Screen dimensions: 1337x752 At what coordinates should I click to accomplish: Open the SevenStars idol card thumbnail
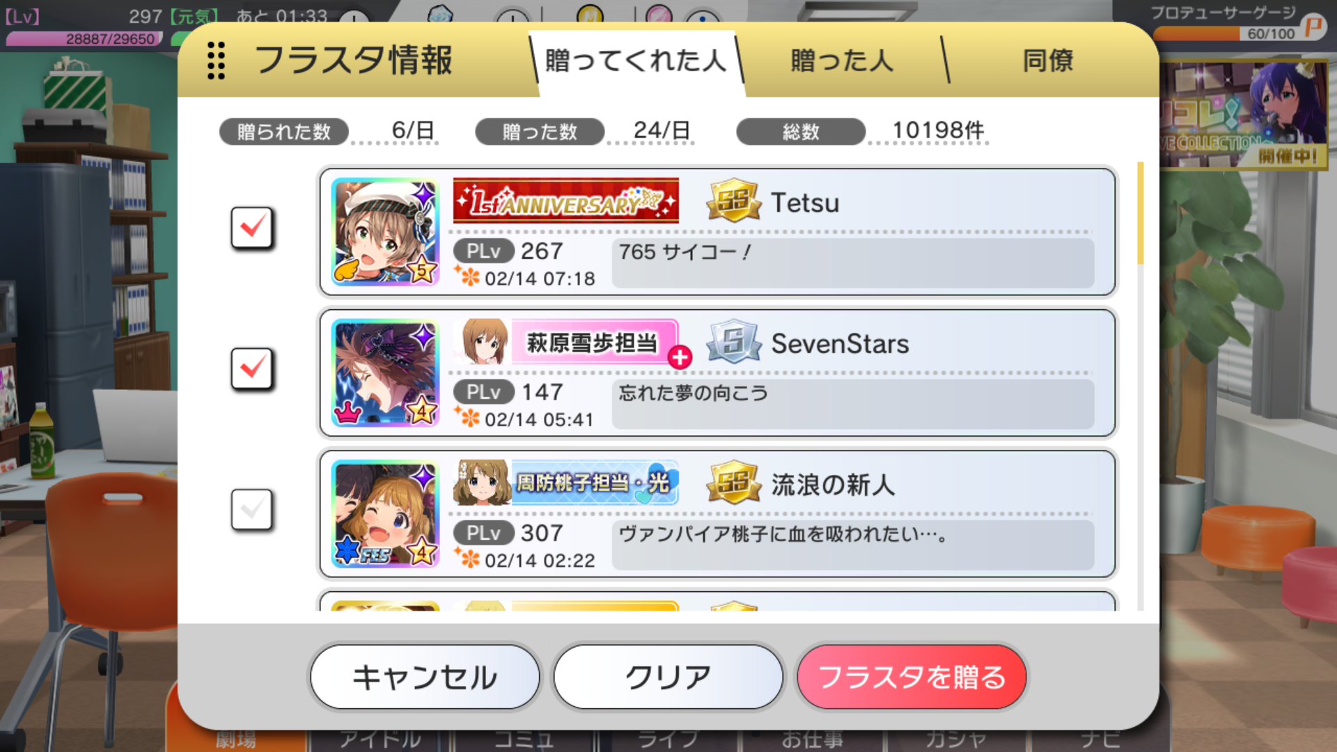pyautogui.click(x=385, y=373)
